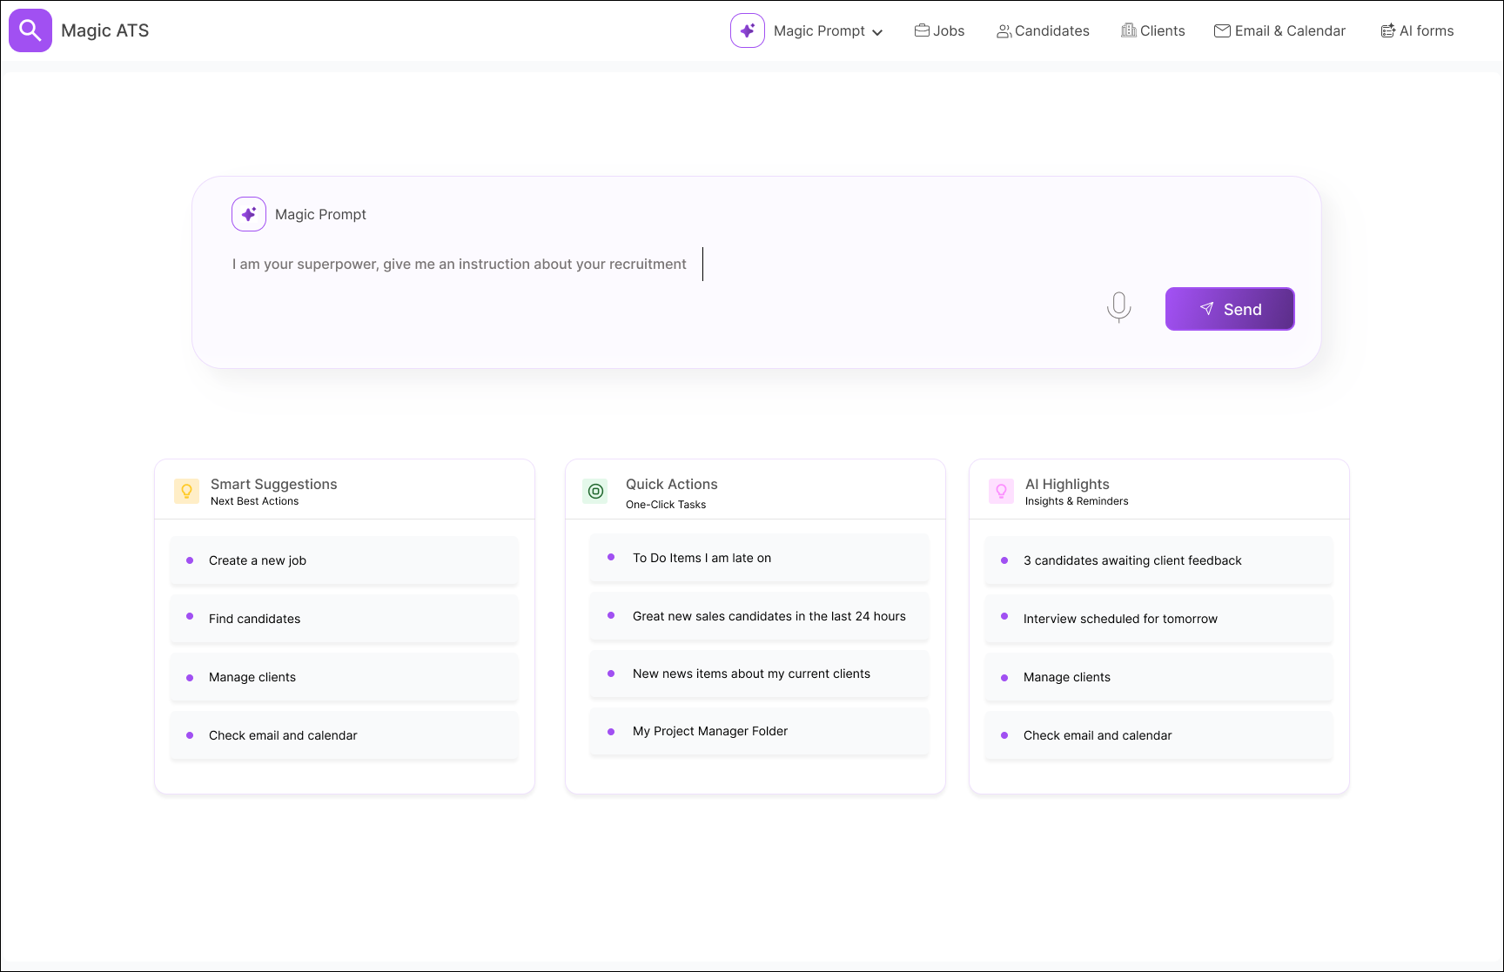Click the Jobs briefcase icon
Screen dimensions: 1504x972
[923, 30]
